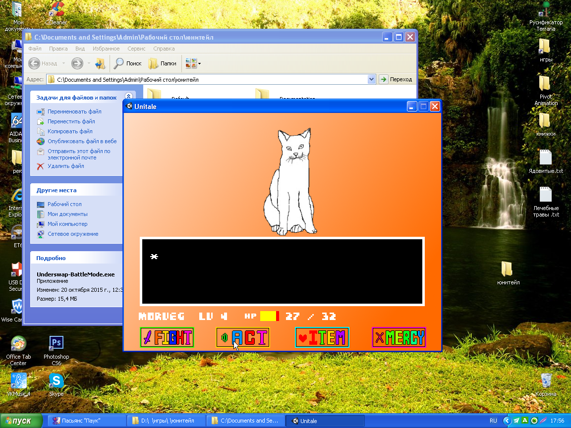Switch to D:\игры\юнитейл taskbar button
Viewport: 571px width, 428px height.
click(x=167, y=421)
